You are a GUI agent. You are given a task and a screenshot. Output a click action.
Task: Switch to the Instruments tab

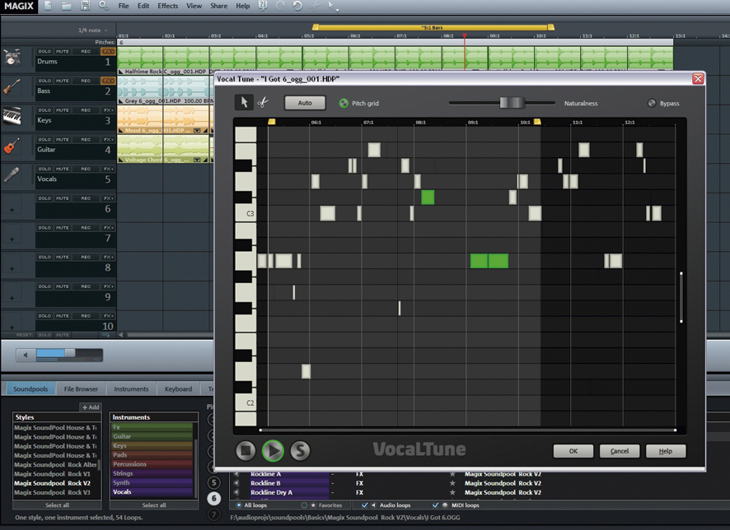pos(131,388)
